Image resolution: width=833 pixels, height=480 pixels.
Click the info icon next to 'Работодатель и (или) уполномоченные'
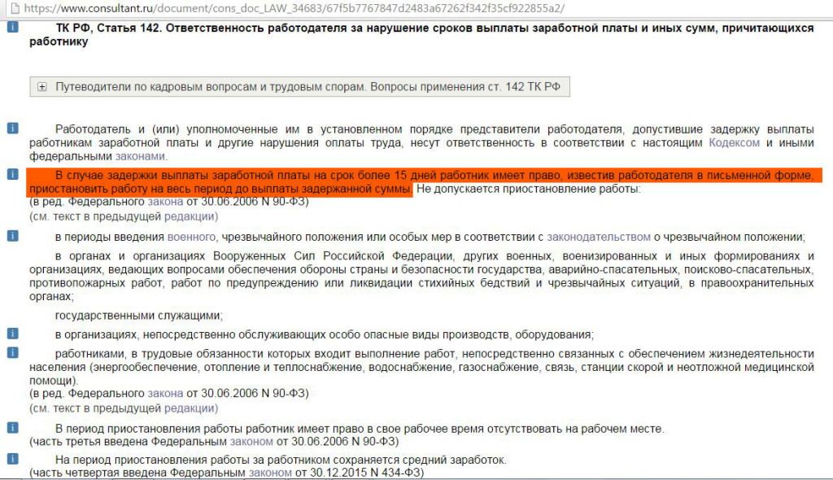tap(13, 128)
